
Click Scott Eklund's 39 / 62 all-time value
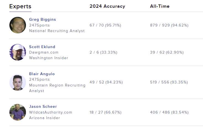(x=167, y=52)
